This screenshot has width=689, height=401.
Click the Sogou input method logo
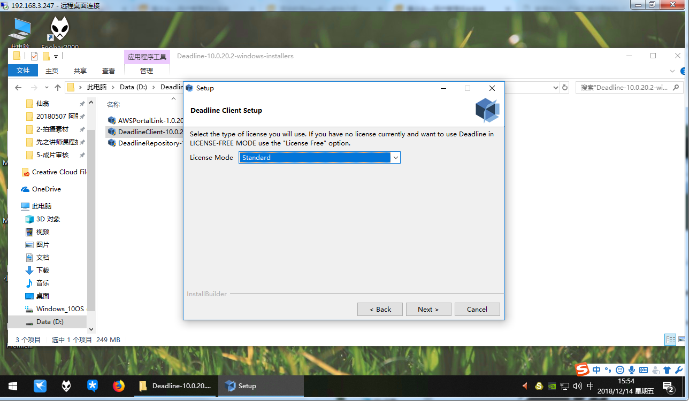click(583, 369)
